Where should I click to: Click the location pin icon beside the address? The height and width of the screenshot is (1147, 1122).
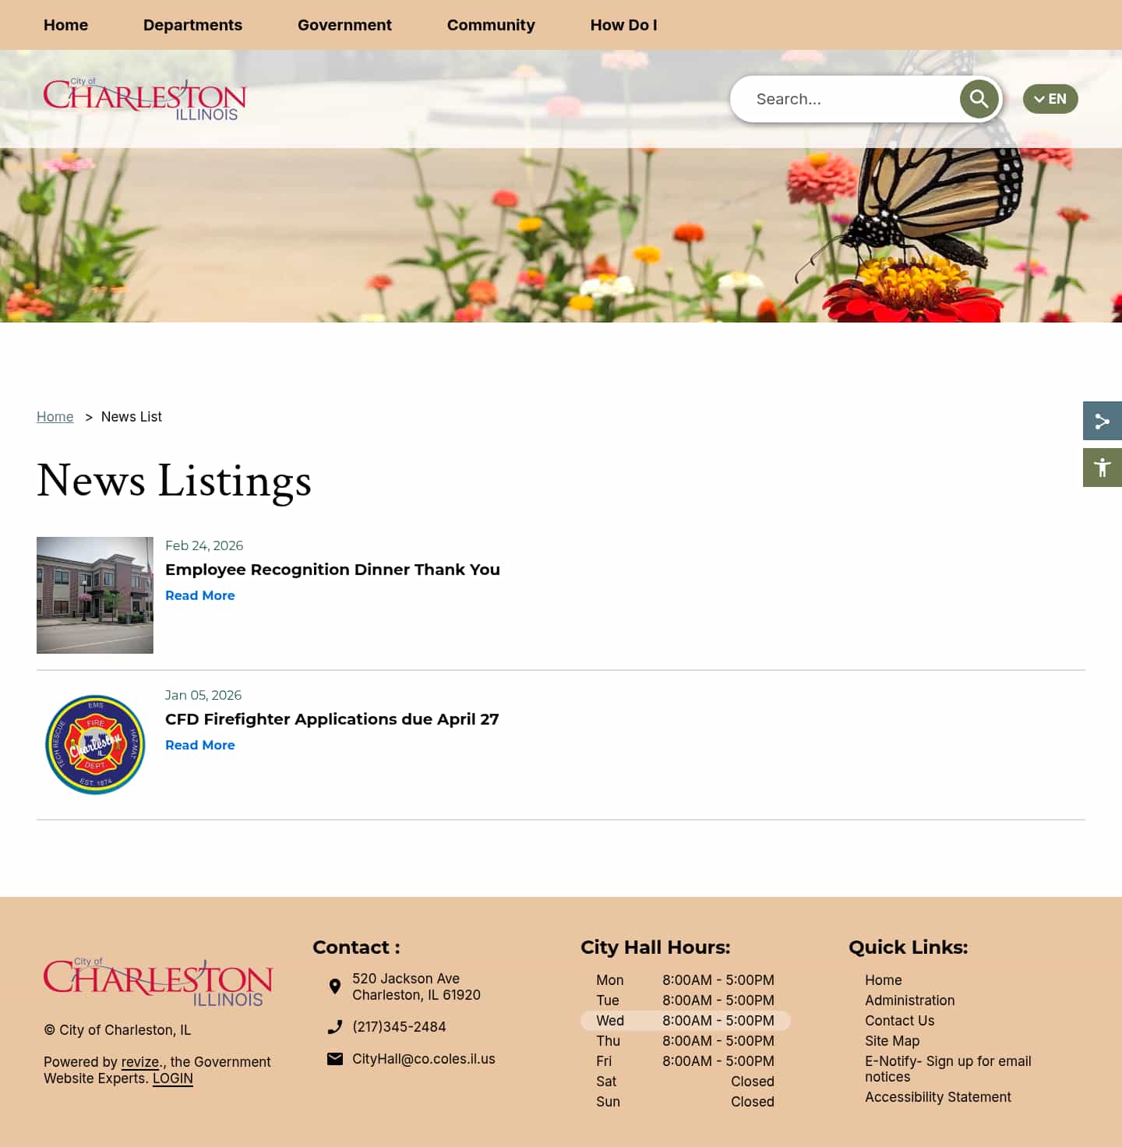coord(335,986)
